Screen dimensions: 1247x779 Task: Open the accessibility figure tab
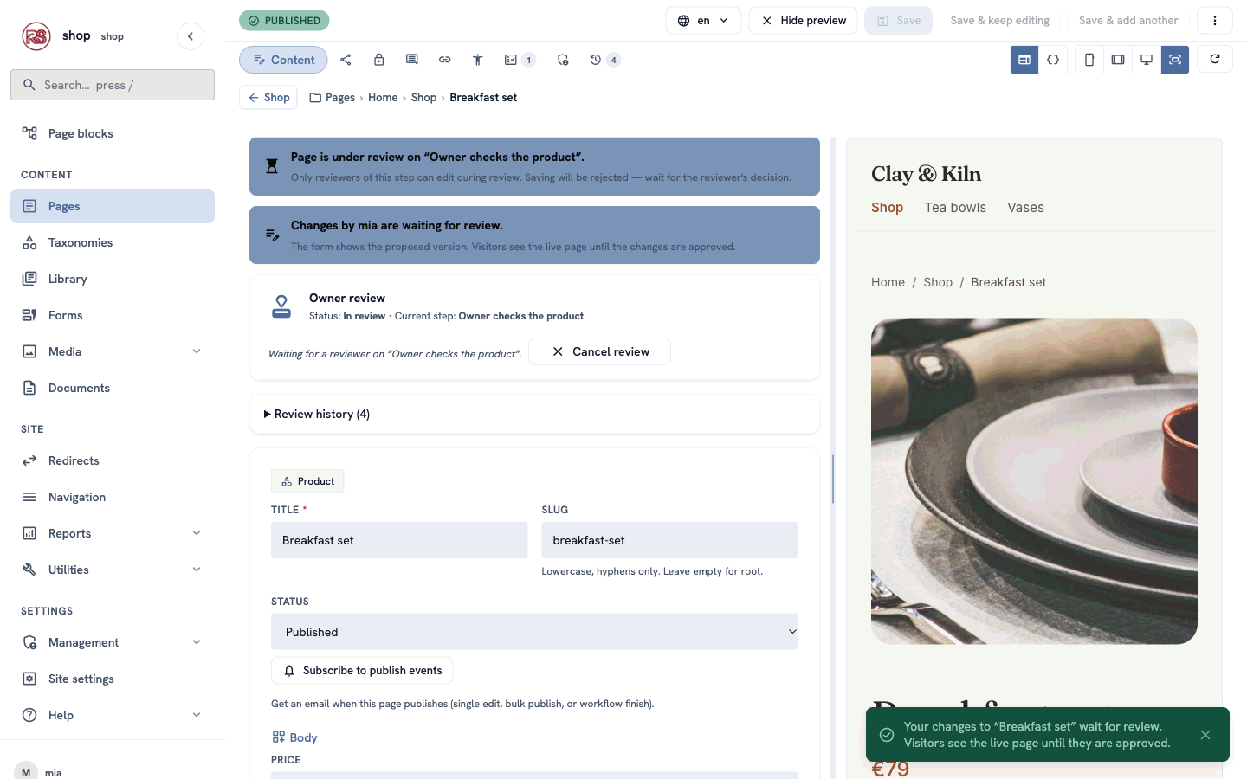tap(477, 60)
